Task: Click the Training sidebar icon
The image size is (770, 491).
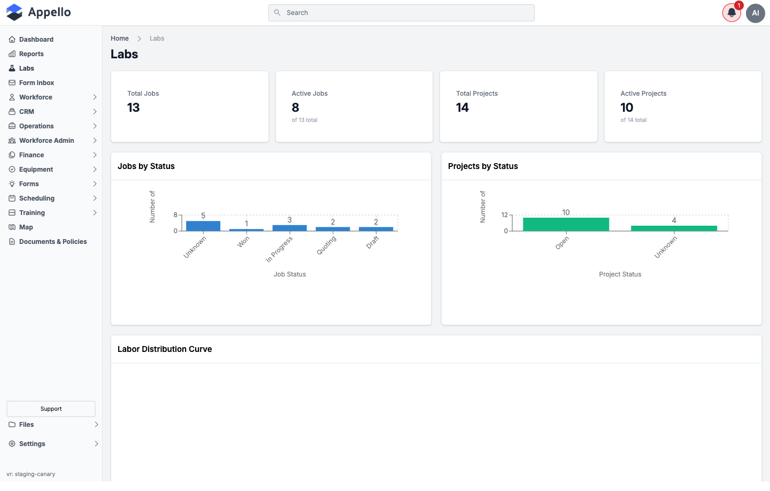Action: [12, 213]
